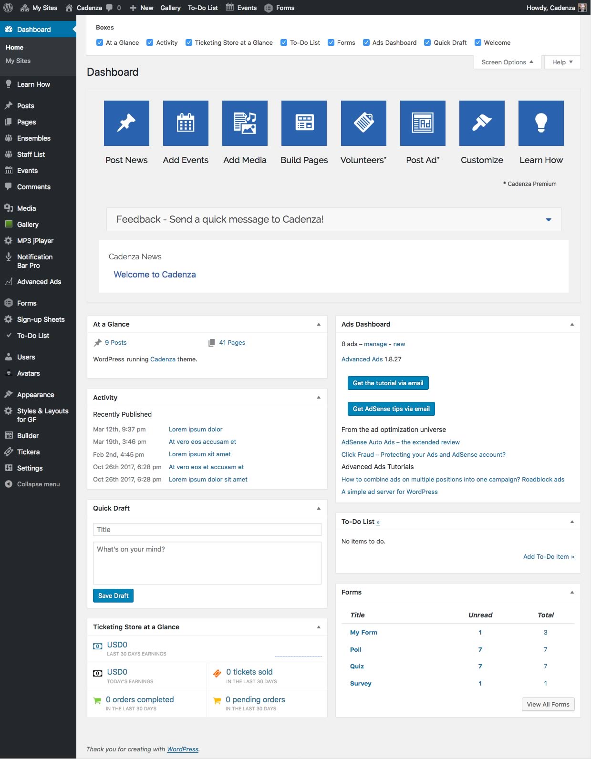Click the Add Media tile icon
This screenshot has height=759, width=591.
(245, 123)
